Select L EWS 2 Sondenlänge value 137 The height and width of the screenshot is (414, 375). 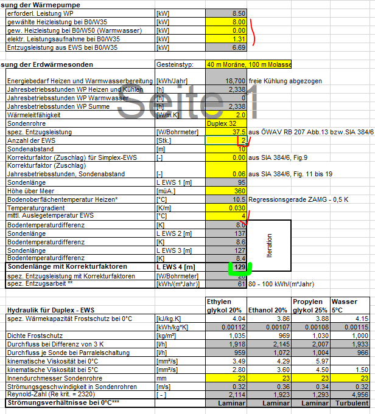(226, 233)
